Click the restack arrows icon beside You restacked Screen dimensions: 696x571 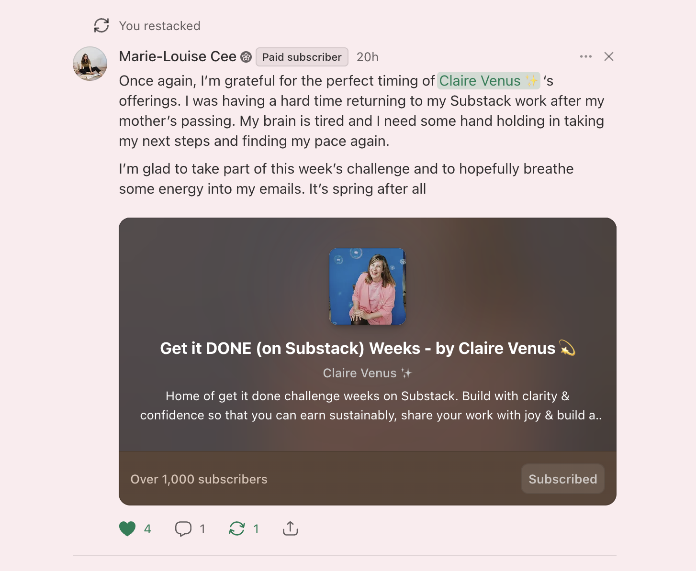[x=101, y=25]
